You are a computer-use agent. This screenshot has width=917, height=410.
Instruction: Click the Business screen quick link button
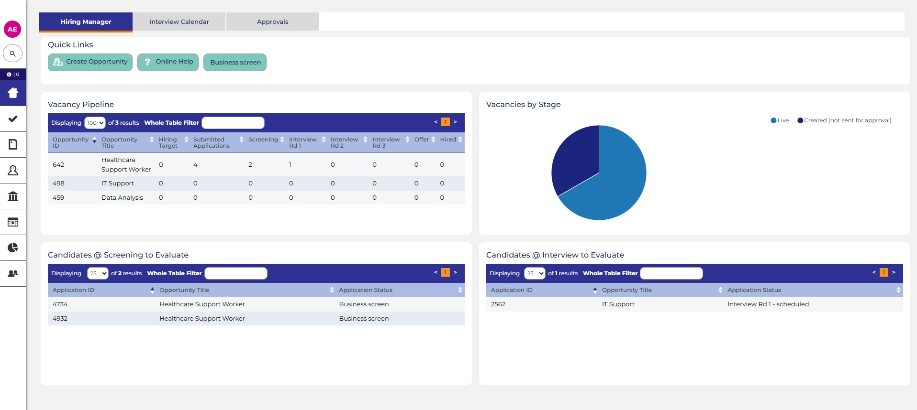[x=235, y=62]
